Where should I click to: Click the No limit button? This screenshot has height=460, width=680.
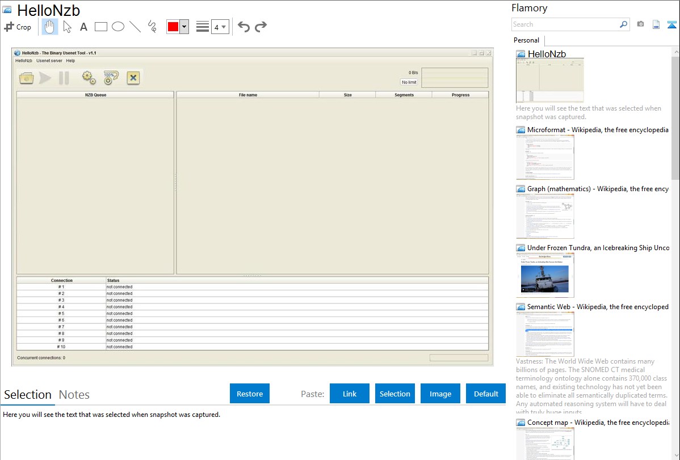(409, 82)
